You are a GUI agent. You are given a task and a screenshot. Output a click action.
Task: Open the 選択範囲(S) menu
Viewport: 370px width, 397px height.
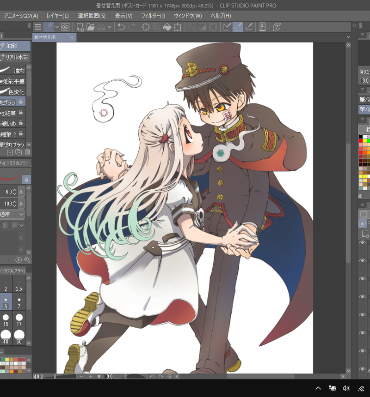(92, 16)
